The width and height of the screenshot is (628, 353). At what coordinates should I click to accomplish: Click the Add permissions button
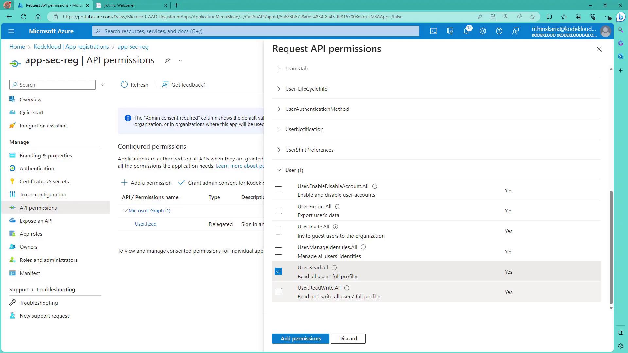(x=301, y=339)
